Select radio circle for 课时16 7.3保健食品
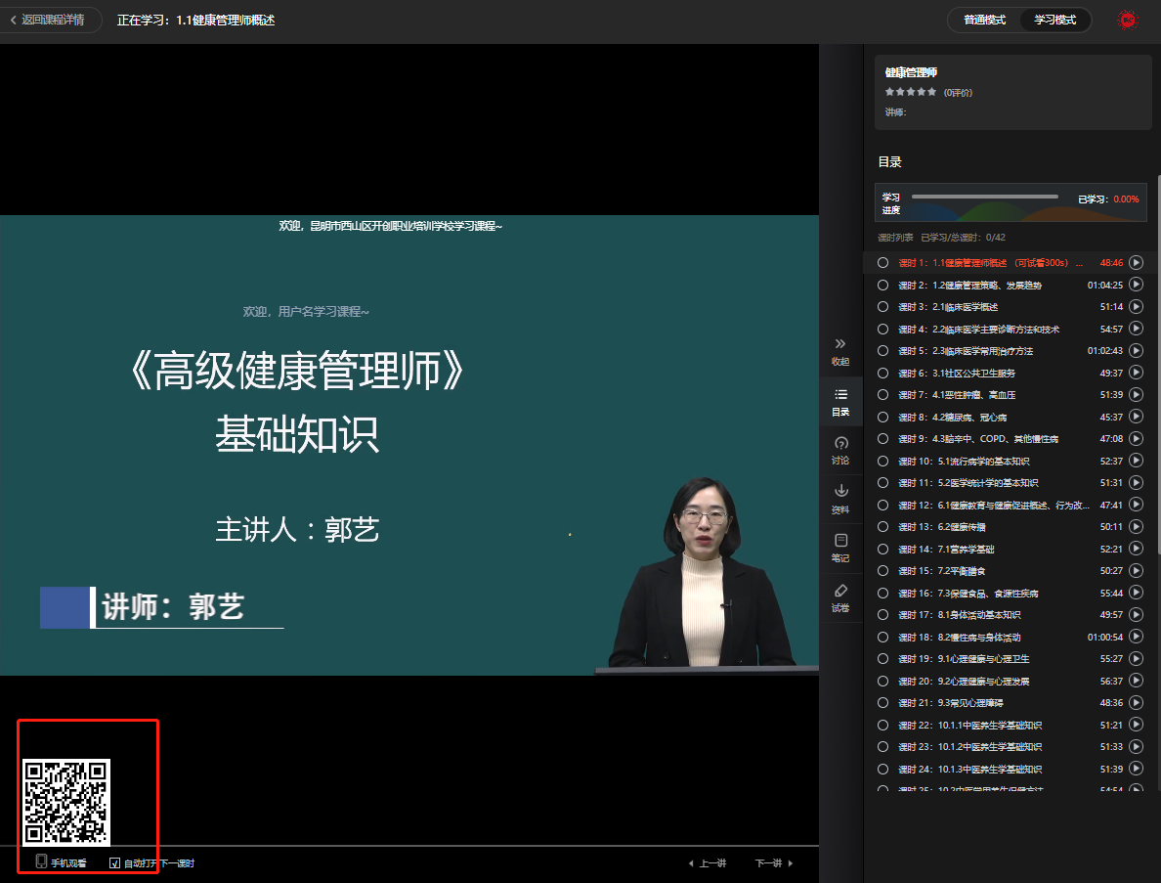The height and width of the screenshot is (883, 1161). coord(882,593)
